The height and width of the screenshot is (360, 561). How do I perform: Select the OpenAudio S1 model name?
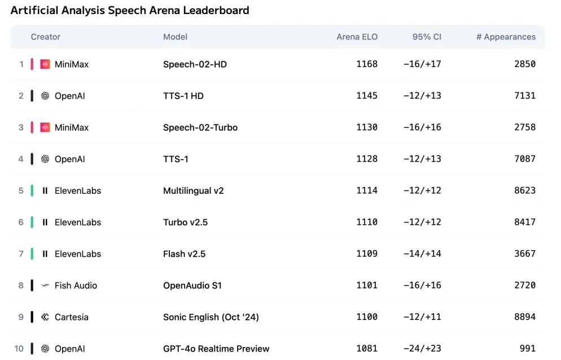[192, 286]
